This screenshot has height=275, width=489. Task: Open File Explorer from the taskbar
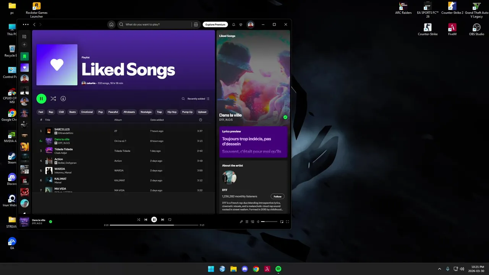click(233, 269)
